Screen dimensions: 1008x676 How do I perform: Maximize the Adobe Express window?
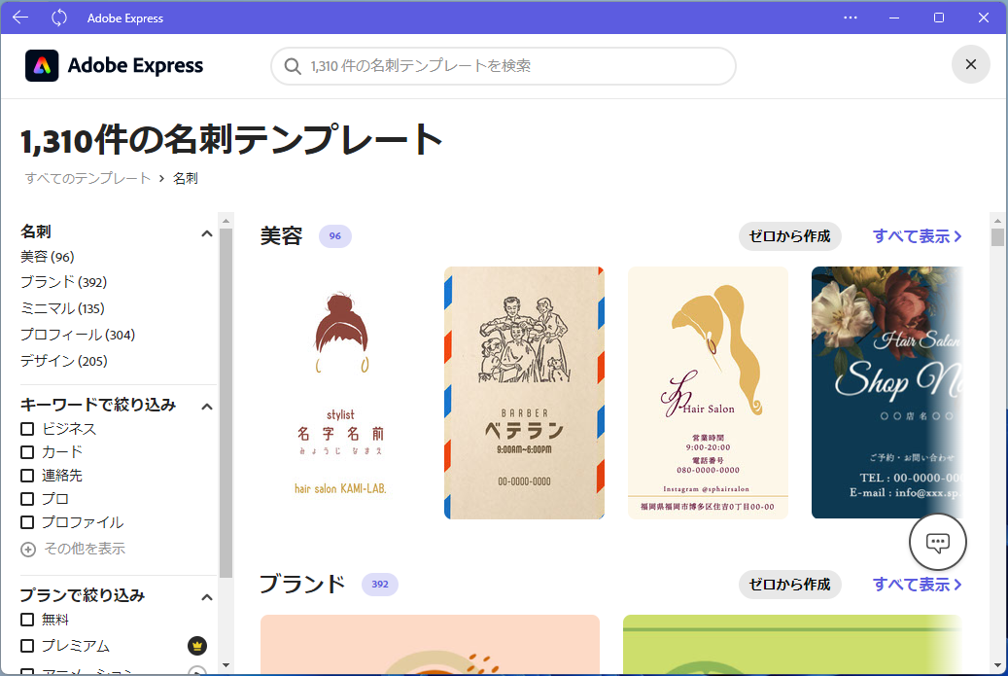pos(939,18)
